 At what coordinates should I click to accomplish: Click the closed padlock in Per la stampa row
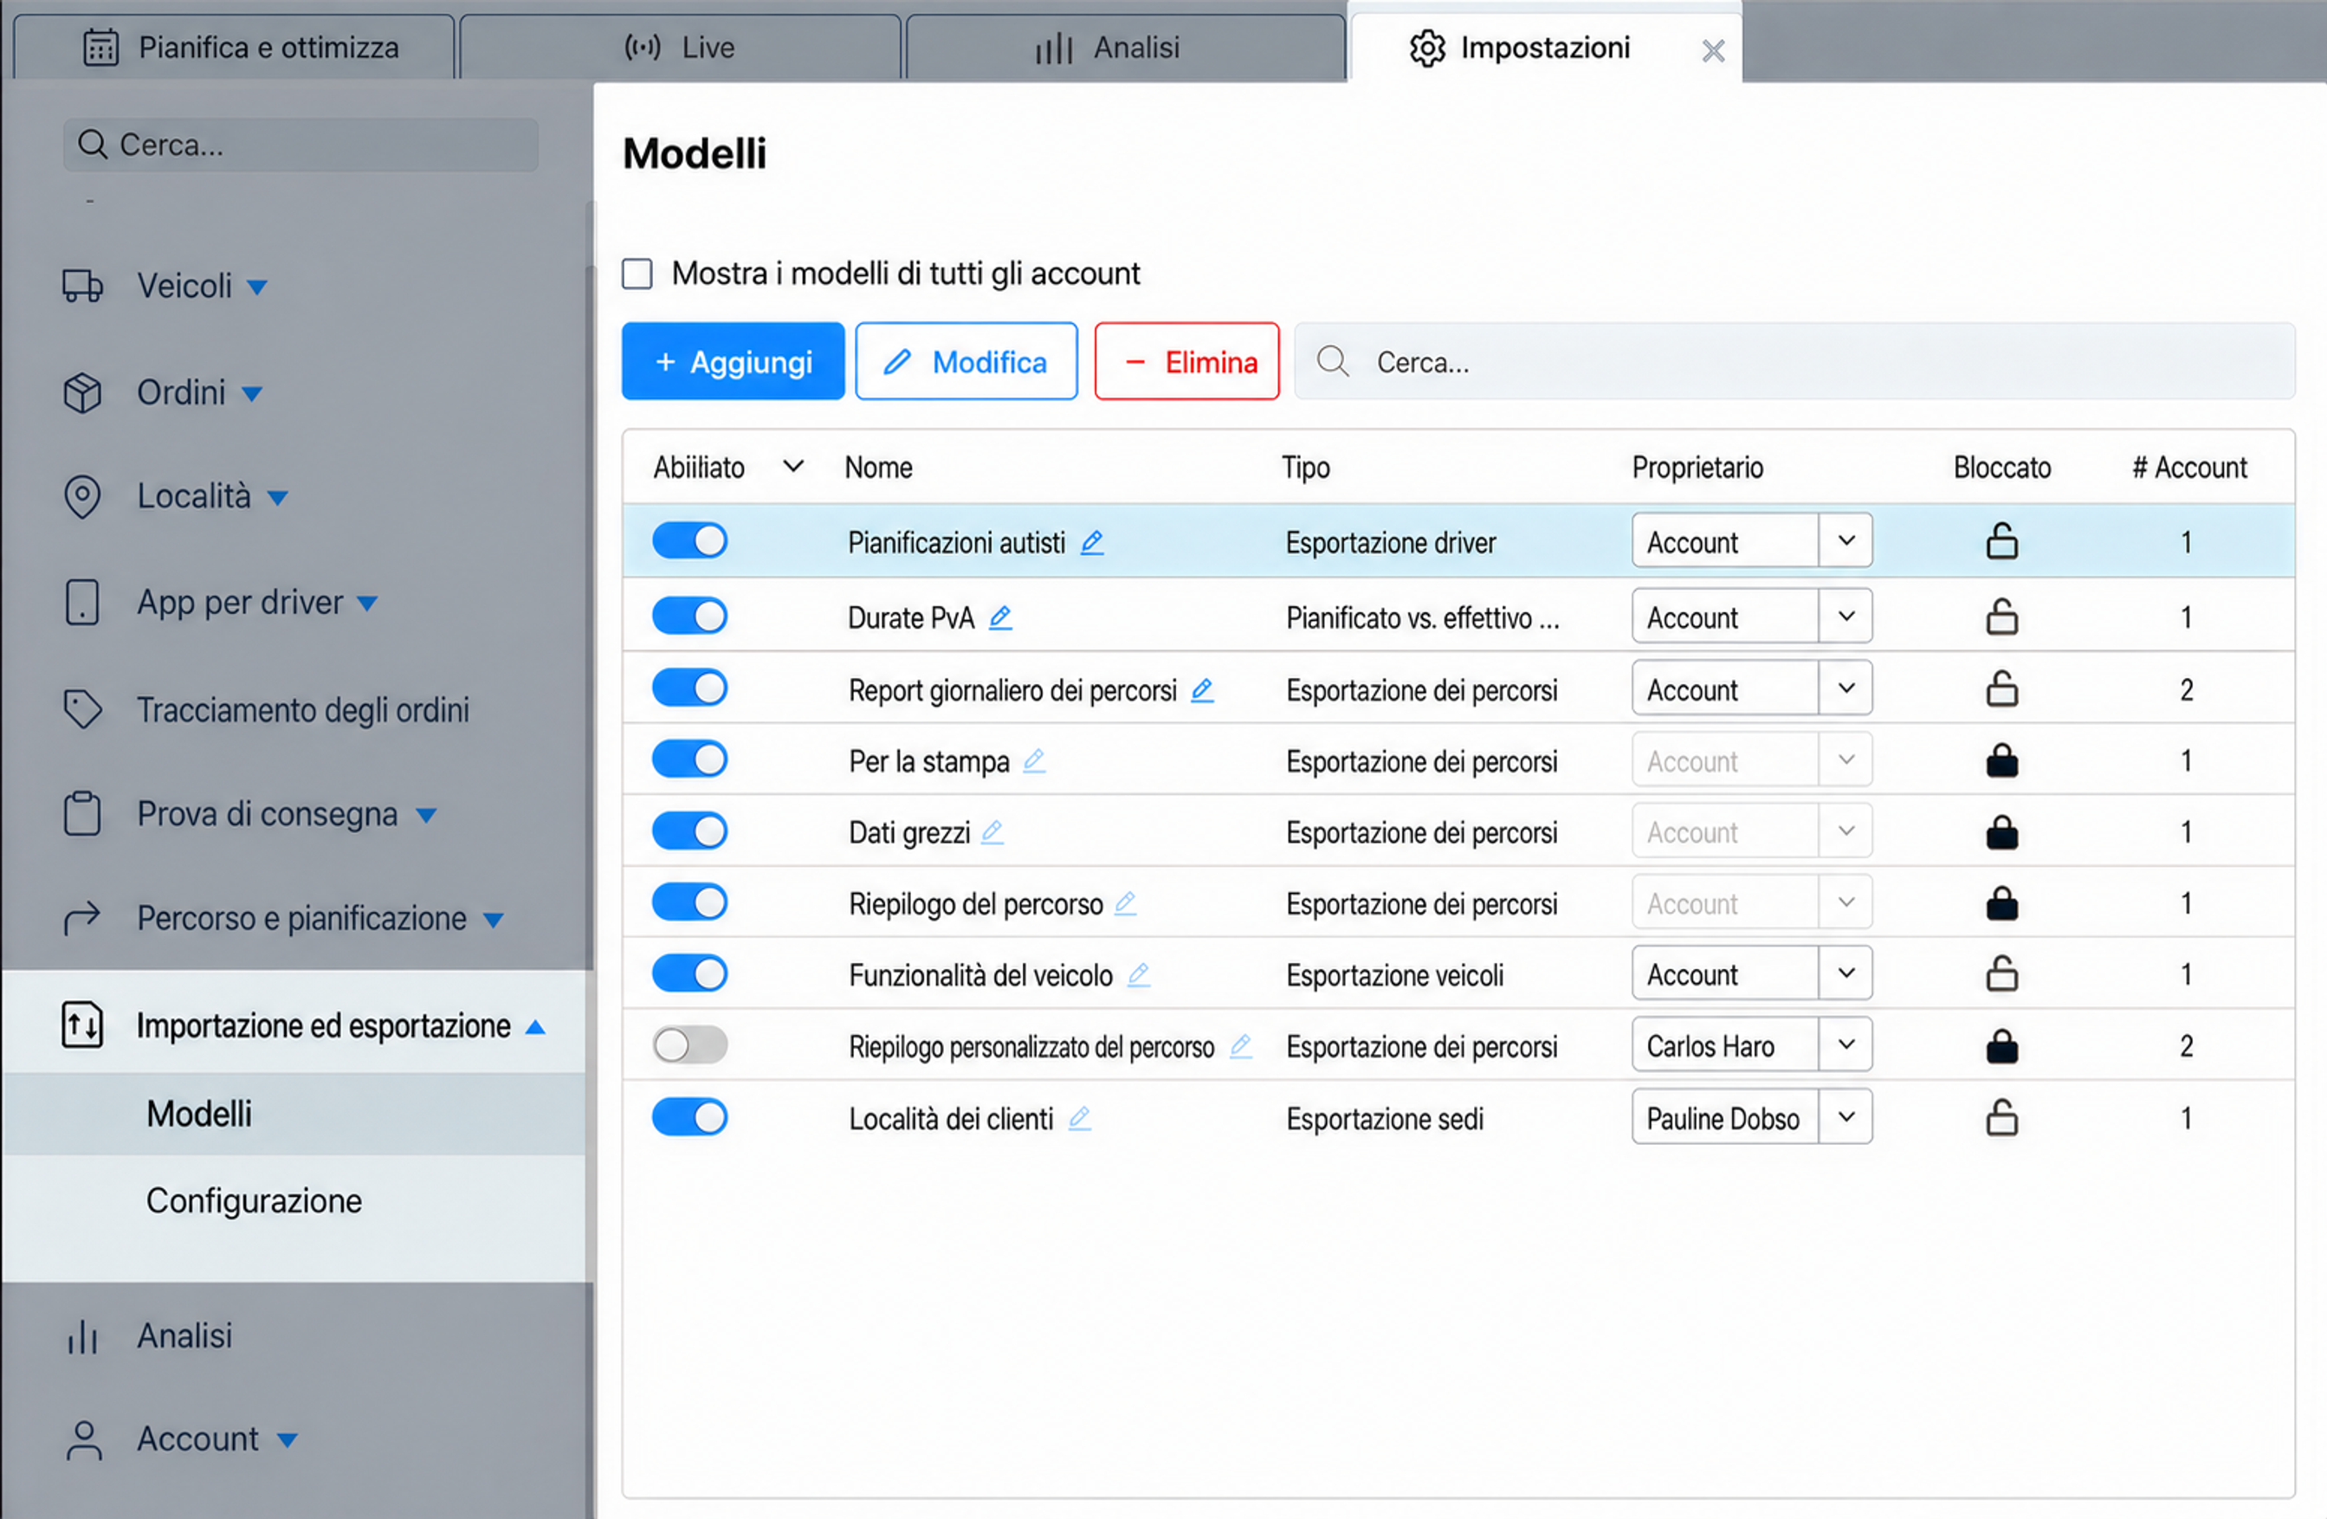coord(2001,760)
